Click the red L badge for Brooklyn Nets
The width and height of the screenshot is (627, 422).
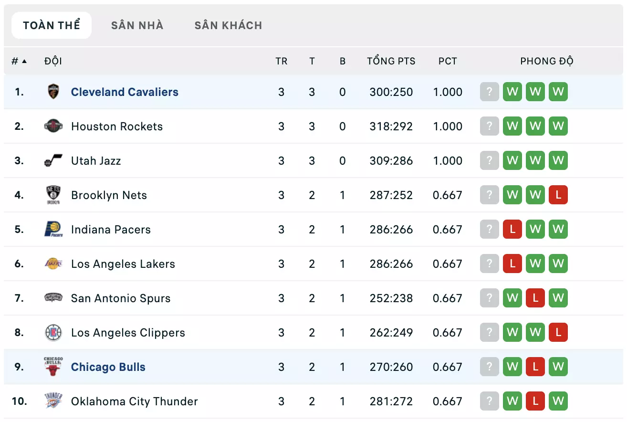click(x=558, y=195)
